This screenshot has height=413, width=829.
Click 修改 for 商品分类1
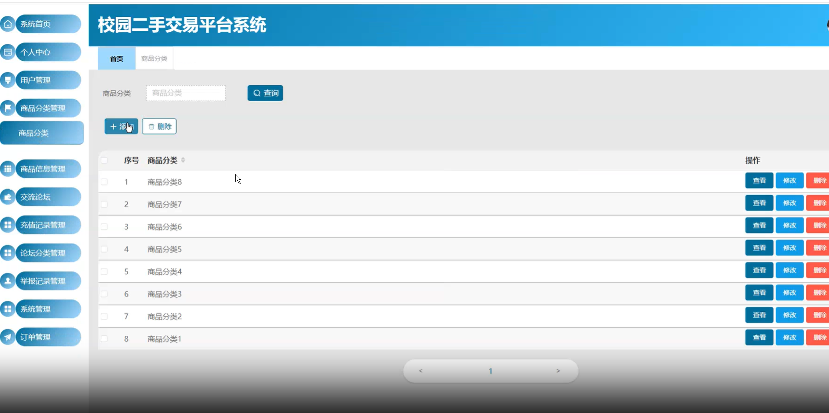click(789, 337)
